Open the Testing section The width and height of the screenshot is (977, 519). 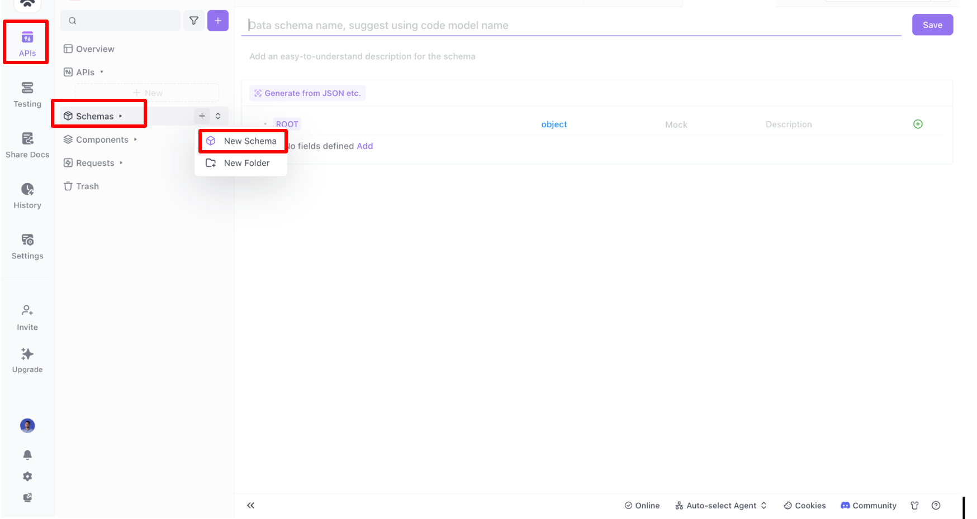27,94
